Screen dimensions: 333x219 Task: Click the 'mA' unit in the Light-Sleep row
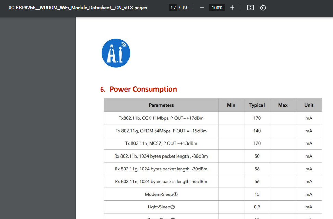pyautogui.click(x=309, y=207)
